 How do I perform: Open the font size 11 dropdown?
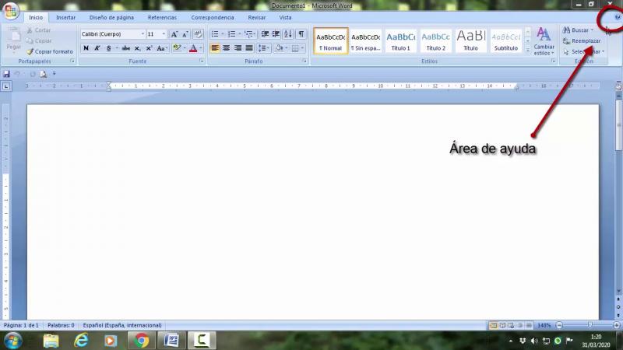click(x=156, y=34)
